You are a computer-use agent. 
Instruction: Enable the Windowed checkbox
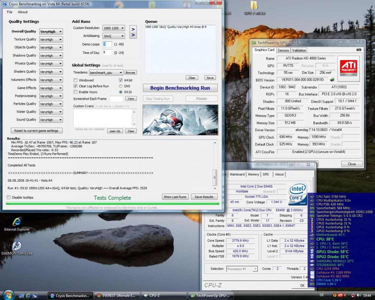coord(75,80)
